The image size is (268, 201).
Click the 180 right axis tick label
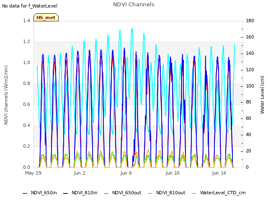coord(250,21)
